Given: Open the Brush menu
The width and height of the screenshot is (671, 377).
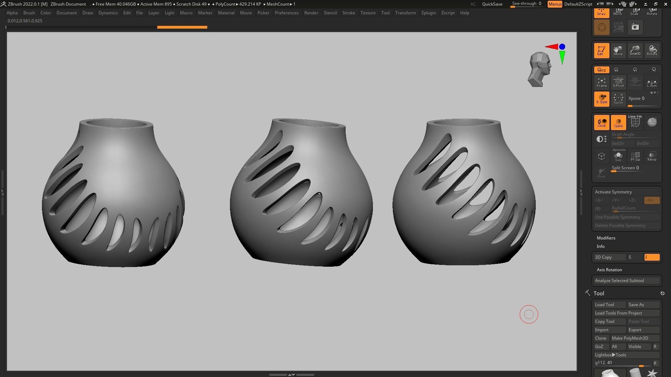Looking at the screenshot, I should tap(29, 13).
